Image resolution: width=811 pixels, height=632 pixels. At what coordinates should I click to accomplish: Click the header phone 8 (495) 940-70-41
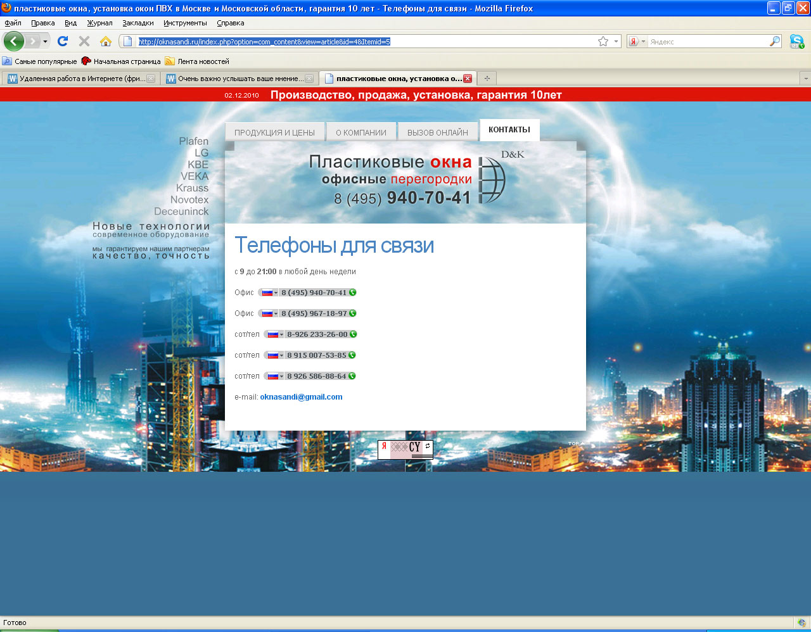point(402,198)
